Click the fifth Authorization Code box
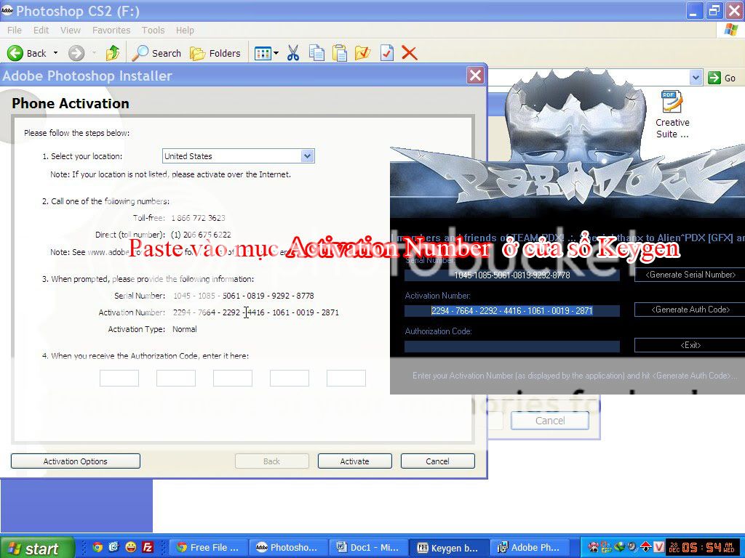The height and width of the screenshot is (558, 745). [x=346, y=378]
